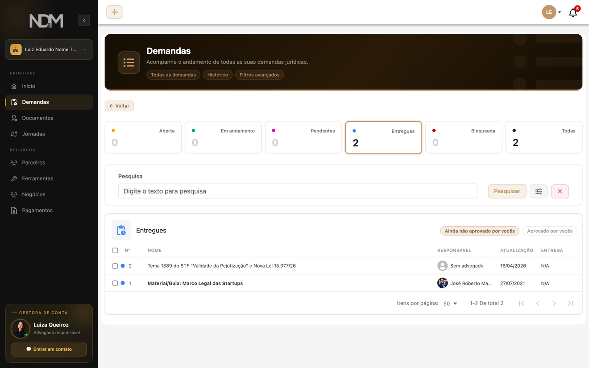Click the Filtros avançados pill

(x=259, y=75)
